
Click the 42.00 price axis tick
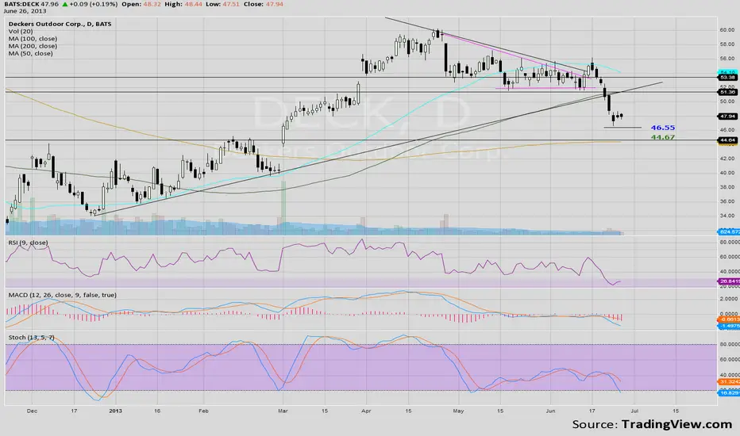coord(727,159)
